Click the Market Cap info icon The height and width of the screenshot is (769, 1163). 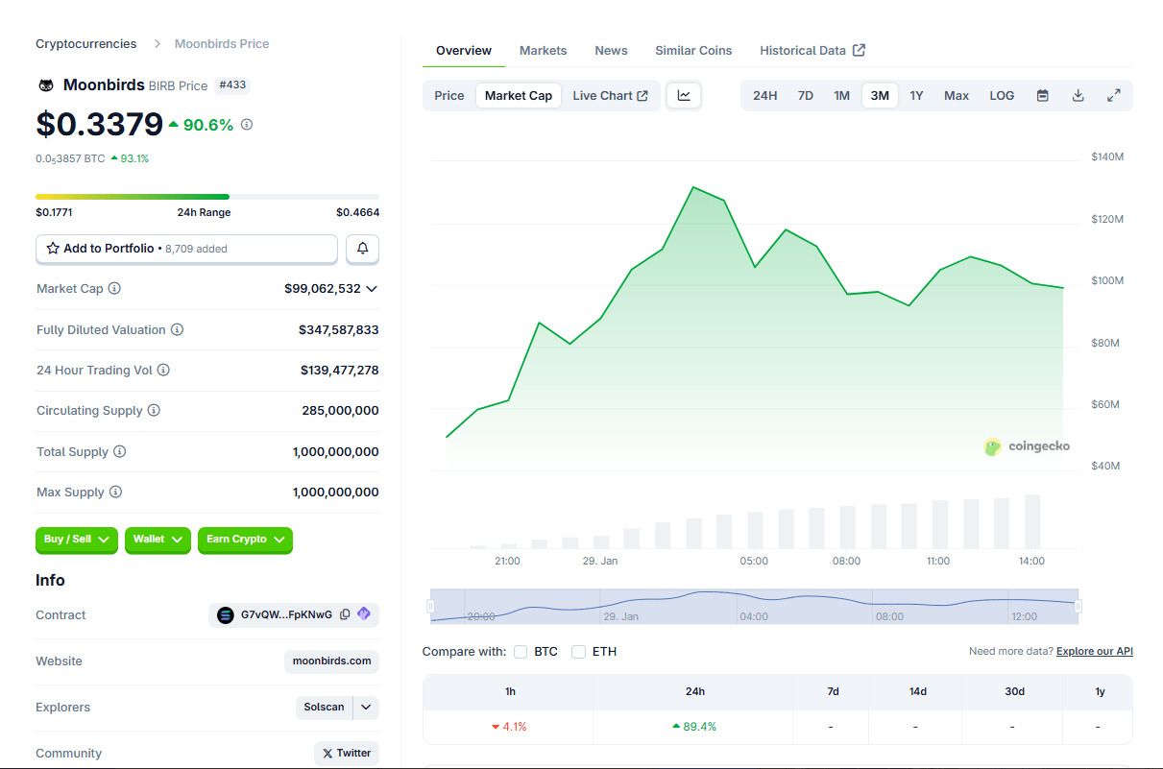[x=114, y=288]
